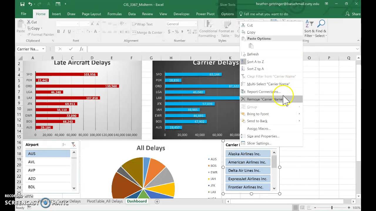The image size is (376, 211).
Task: Select the Dashboard sheet tab
Action: point(137,201)
